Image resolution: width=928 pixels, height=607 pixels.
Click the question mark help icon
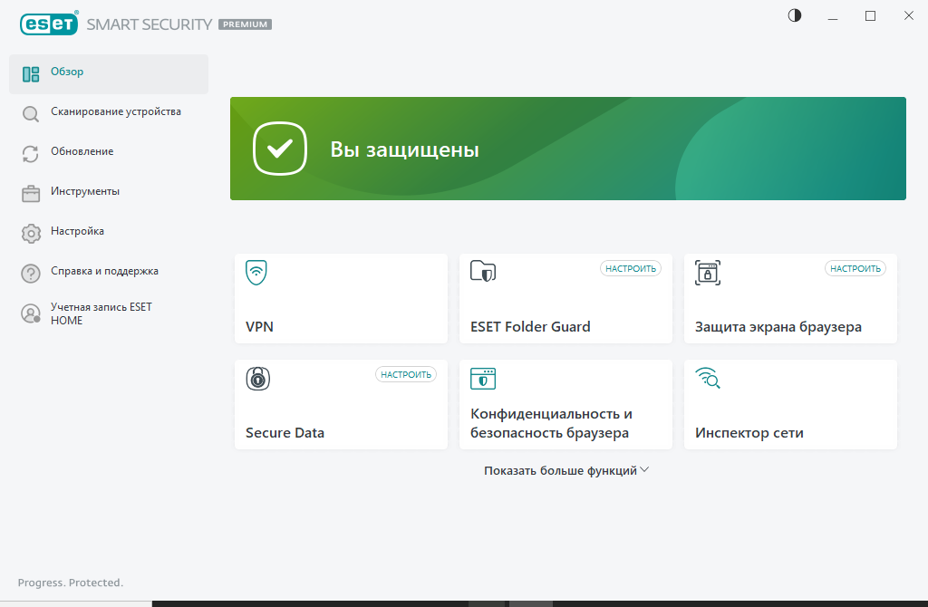pos(31,274)
